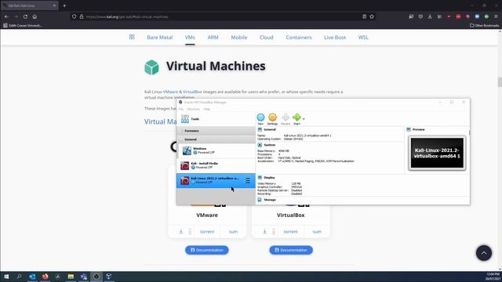The height and width of the screenshot is (282, 502).
Task: Click VirtualBox download icon
Action: pyautogui.click(x=264, y=232)
